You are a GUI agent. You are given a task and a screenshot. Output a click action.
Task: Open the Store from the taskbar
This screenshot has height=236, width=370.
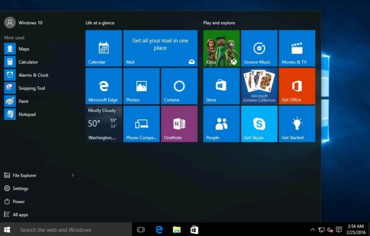(194, 230)
